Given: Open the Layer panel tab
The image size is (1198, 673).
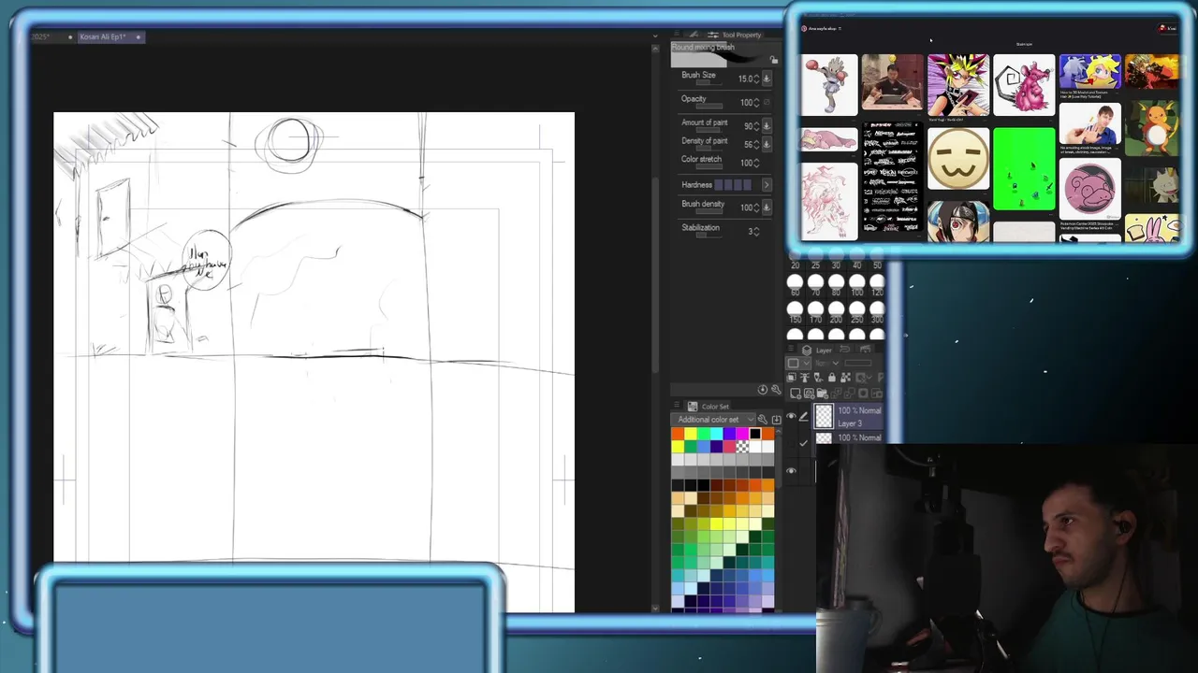Looking at the screenshot, I should click(x=816, y=350).
